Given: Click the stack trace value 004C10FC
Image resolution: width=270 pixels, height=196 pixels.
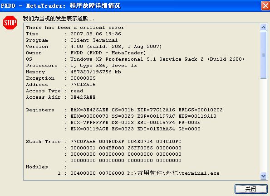Looking at the screenshot, I should (x=169, y=142).
